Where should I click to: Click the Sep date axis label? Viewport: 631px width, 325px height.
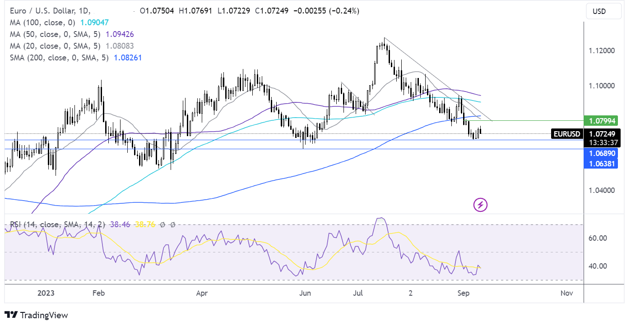pyautogui.click(x=464, y=293)
